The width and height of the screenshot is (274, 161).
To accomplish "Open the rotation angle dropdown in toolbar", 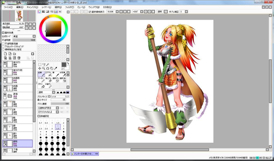I will pyautogui.click(x=142, y=12).
